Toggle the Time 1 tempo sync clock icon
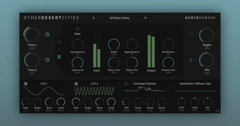This screenshot has height=126, width=240. pos(47,35)
